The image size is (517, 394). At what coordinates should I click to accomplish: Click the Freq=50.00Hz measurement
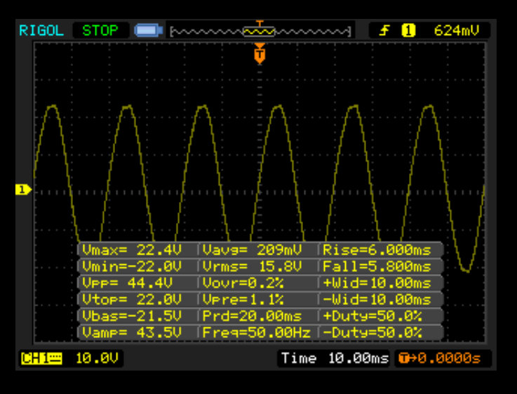[x=256, y=332]
